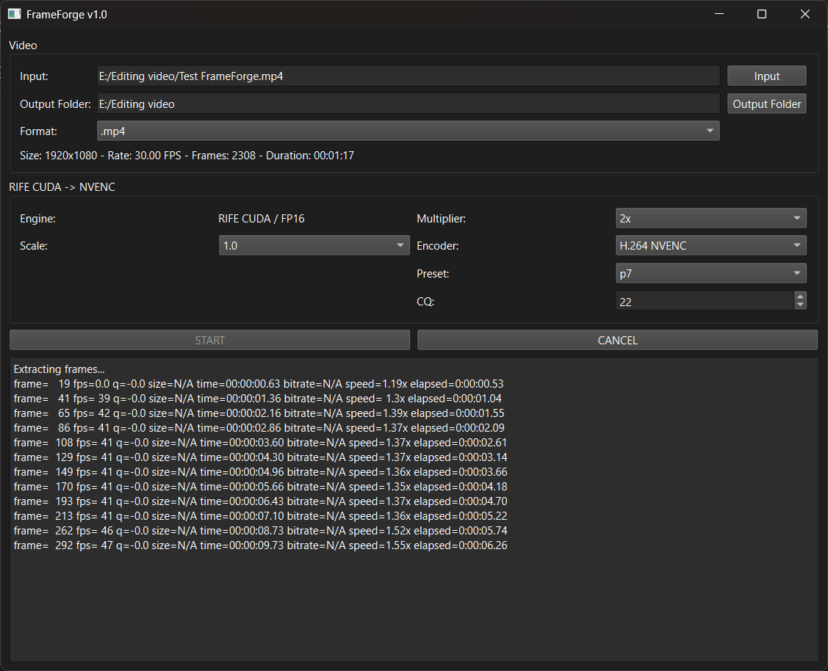Open the Encoder H.264 NVENC dropdown
Viewport: 828px width, 671px height.
click(x=710, y=245)
